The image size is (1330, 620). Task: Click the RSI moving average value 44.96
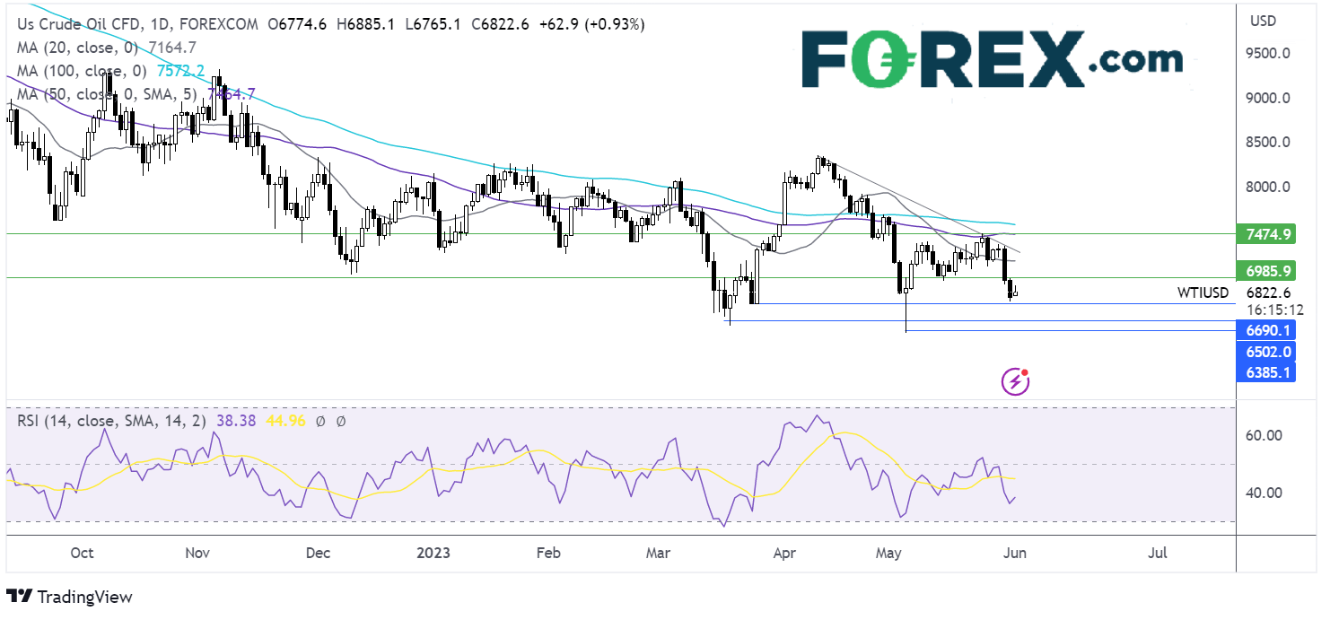click(286, 419)
